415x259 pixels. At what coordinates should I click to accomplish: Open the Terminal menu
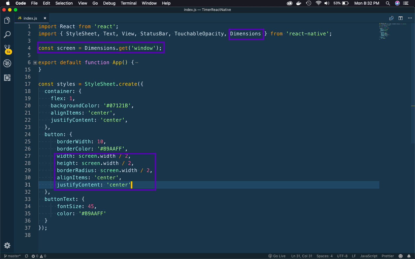tap(129, 3)
